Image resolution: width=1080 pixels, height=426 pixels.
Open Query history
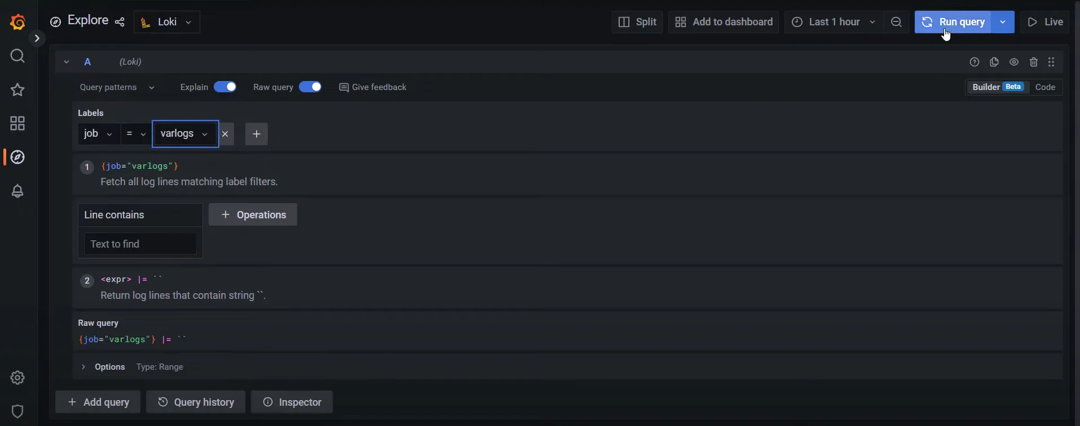pyautogui.click(x=196, y=402)
